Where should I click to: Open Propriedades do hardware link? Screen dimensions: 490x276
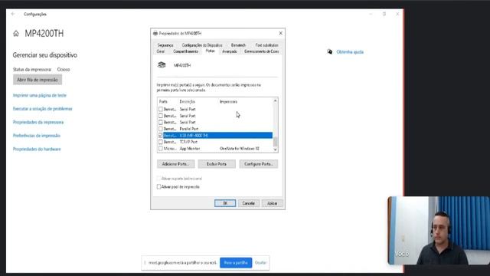coord(37,149)
